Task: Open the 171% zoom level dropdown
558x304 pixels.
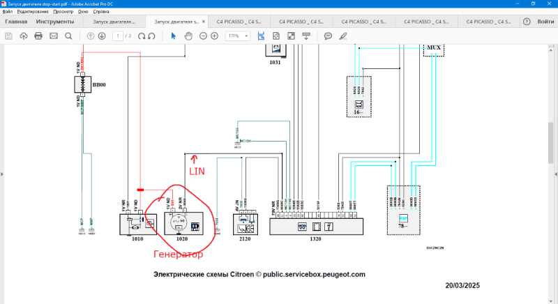Action: [237, 36]
